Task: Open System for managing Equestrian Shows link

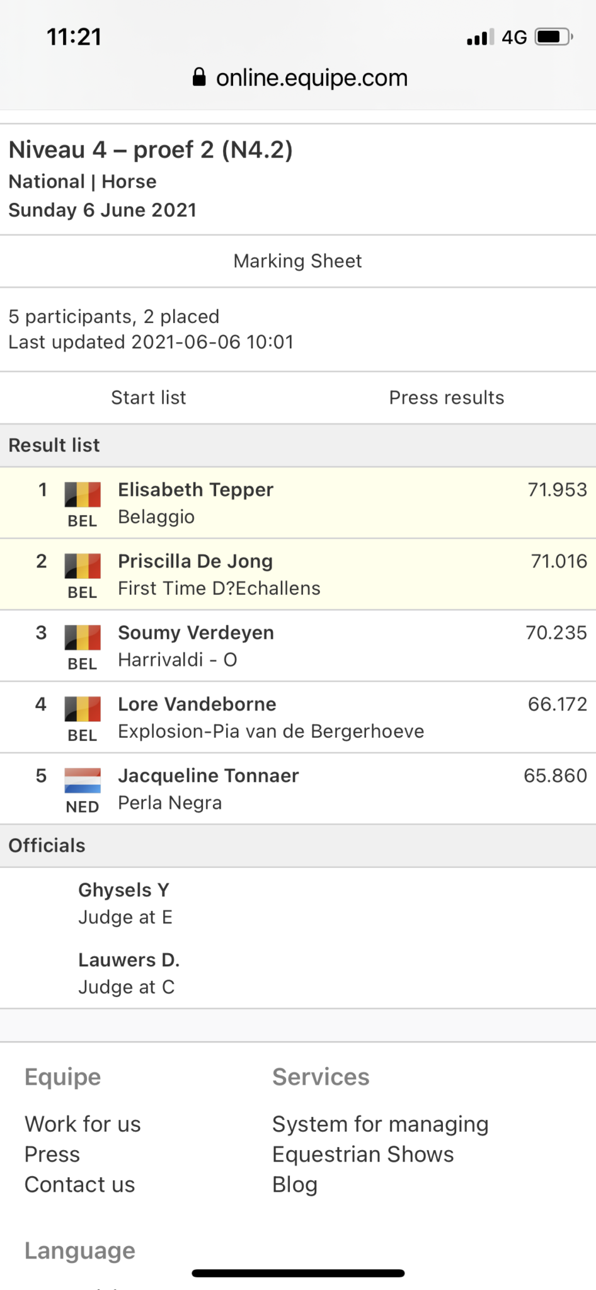Action: (380, 1139)
